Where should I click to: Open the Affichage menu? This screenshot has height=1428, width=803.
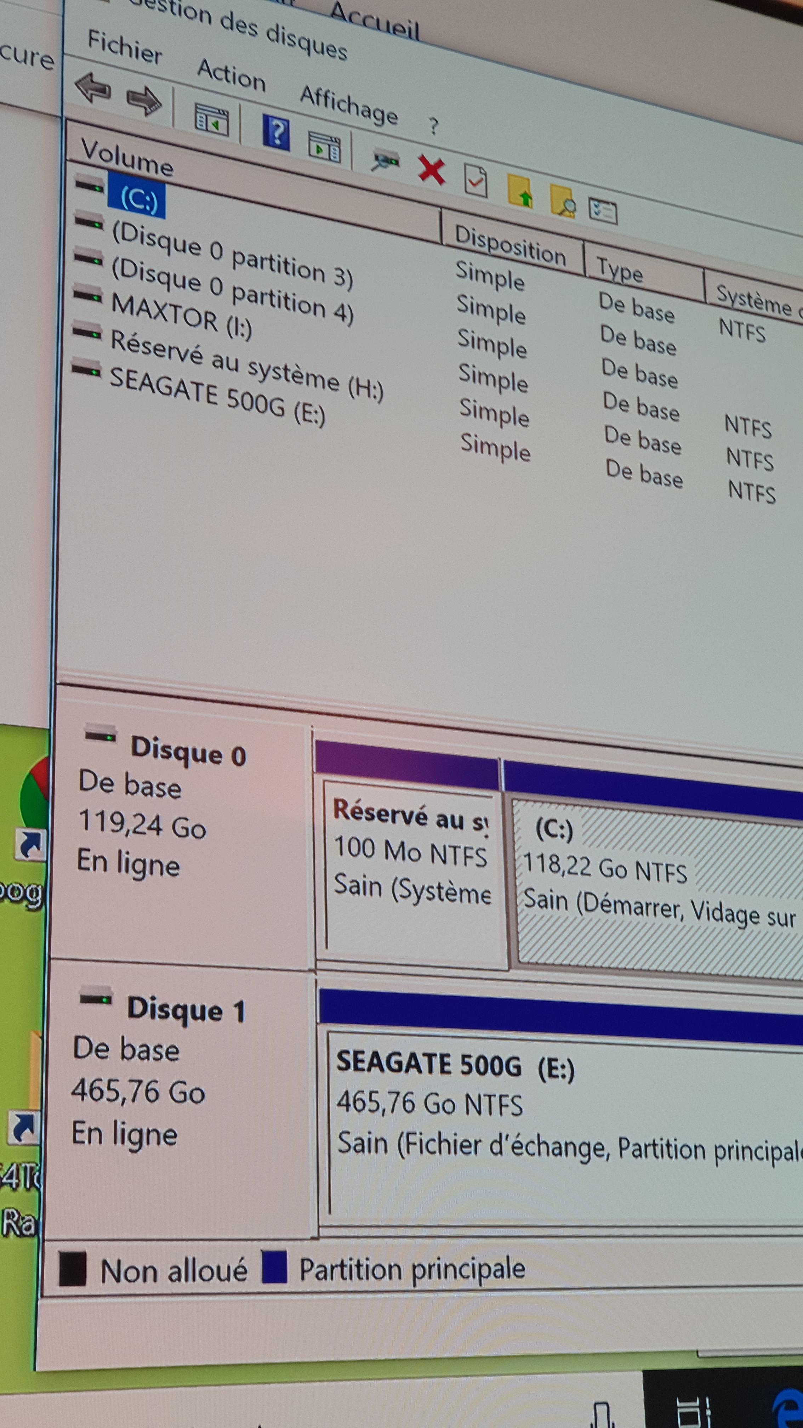(x=349, y=105)
